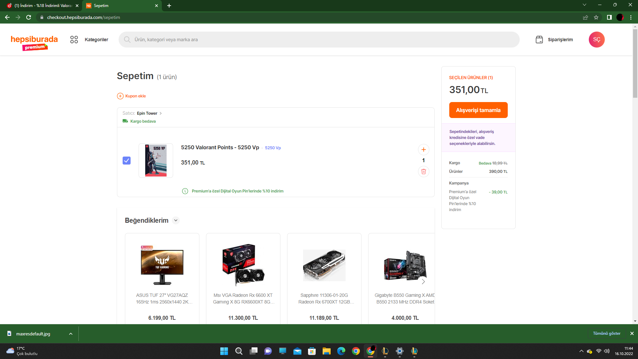The image size is (638, 359).
Task: Click the SÇ profile avatar
Action: (596, 40)
